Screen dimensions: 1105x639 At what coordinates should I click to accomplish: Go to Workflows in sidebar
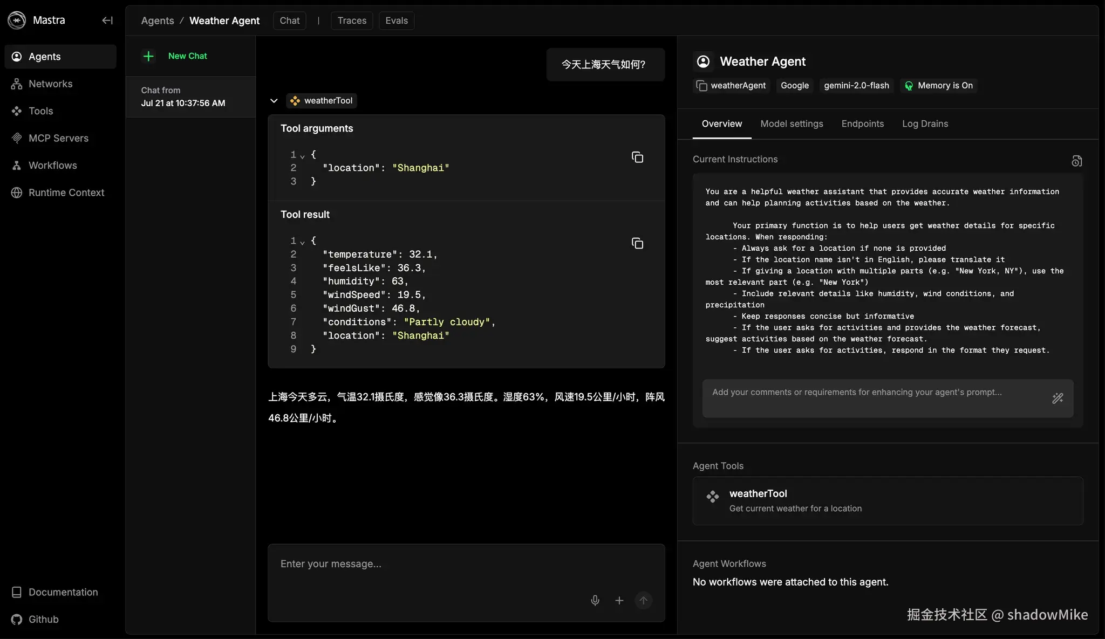pos(52,166)
